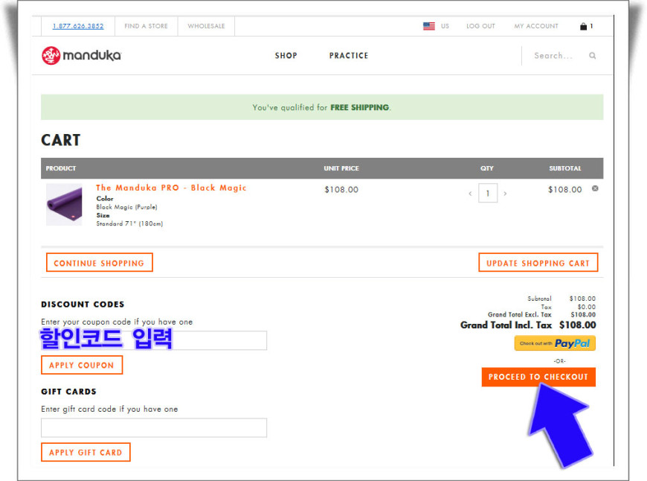Open the shopping bag cart icon
This screenshot has width=647, height=481.
(583, 26)
